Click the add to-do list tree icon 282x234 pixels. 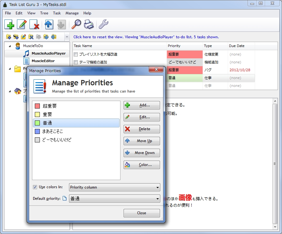tap(16, 37)
